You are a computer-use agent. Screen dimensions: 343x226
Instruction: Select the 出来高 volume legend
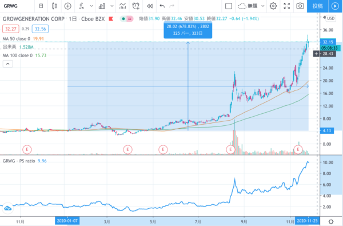point(18,47)
